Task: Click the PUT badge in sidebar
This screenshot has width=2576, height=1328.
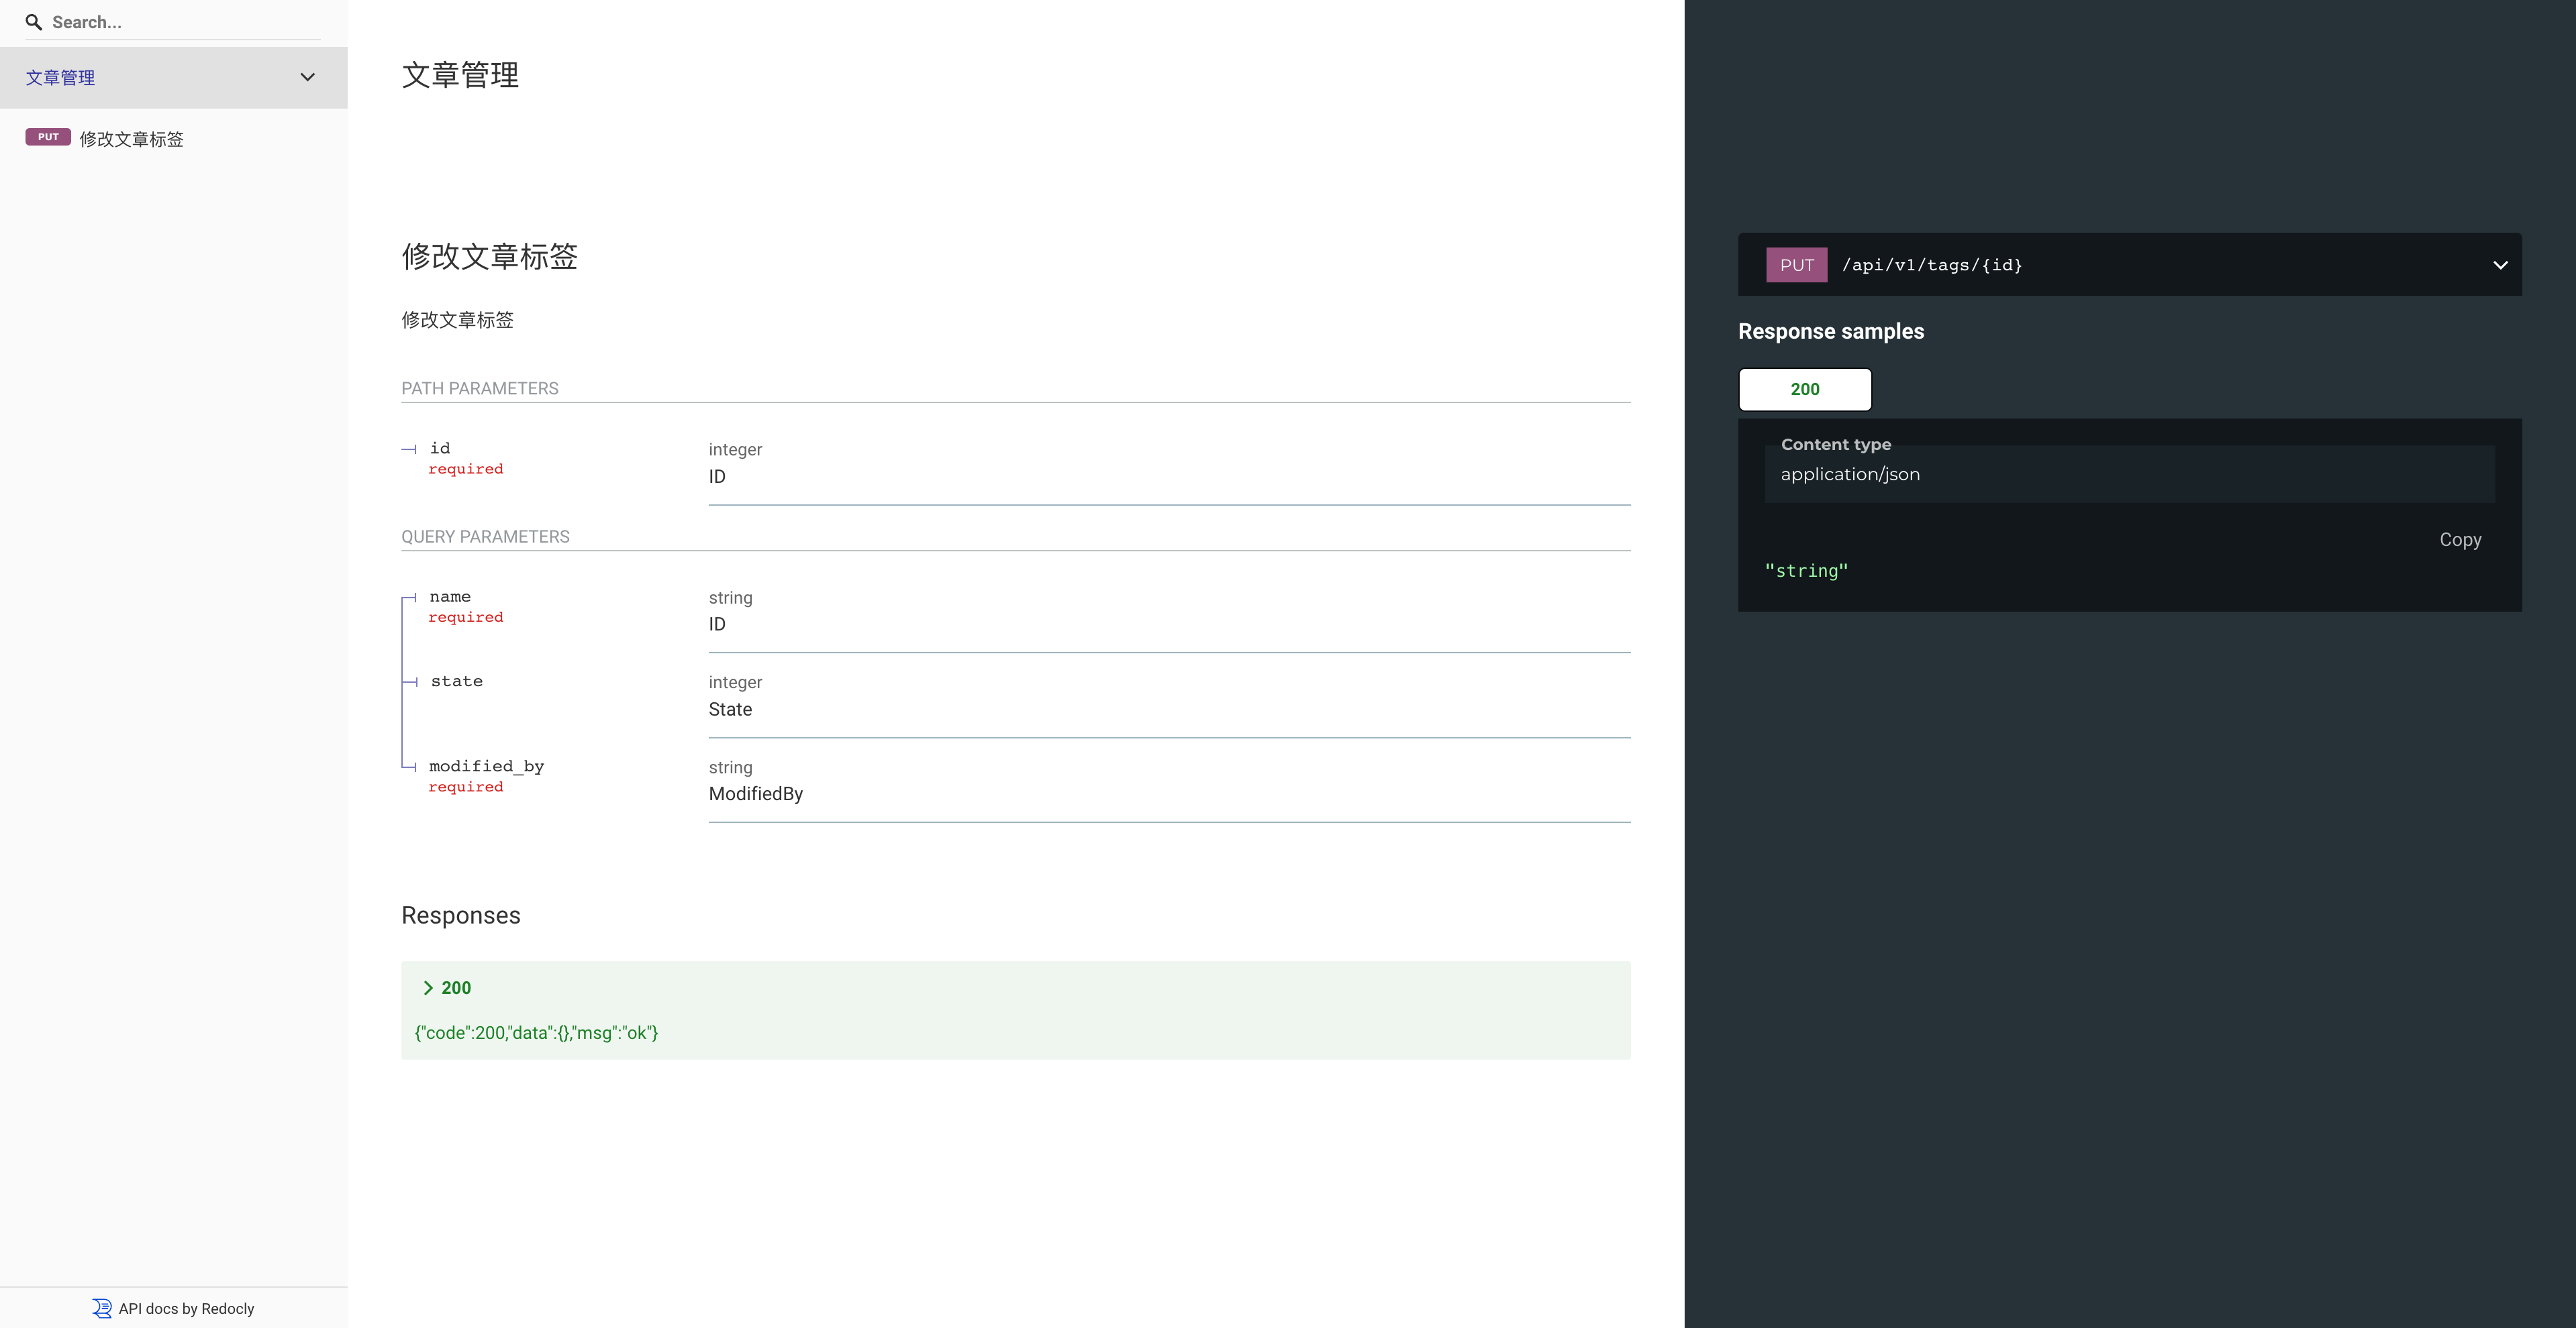Action: [x=48, y=138]
